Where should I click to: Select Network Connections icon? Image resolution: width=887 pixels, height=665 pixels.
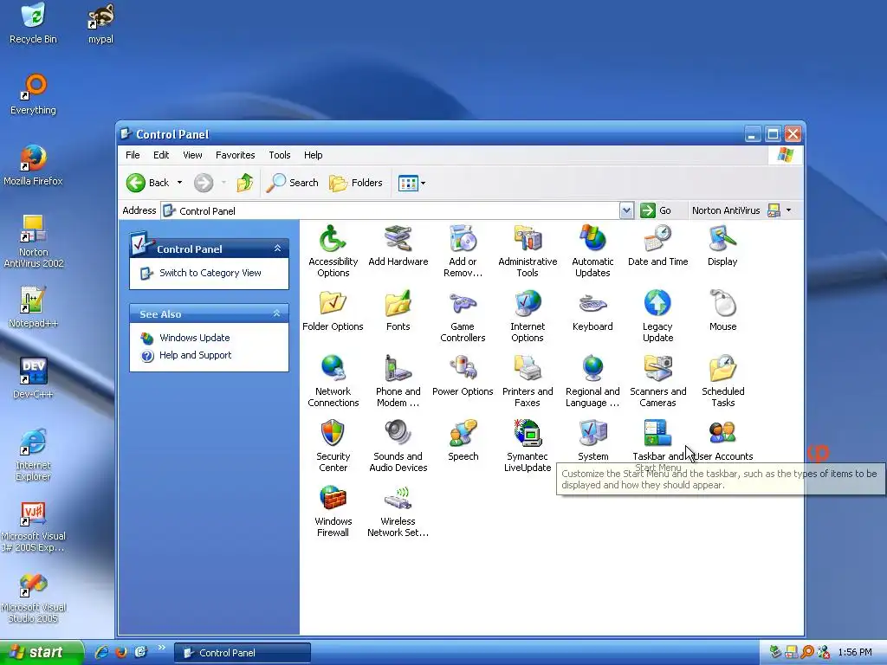click(x=333, y=369)
